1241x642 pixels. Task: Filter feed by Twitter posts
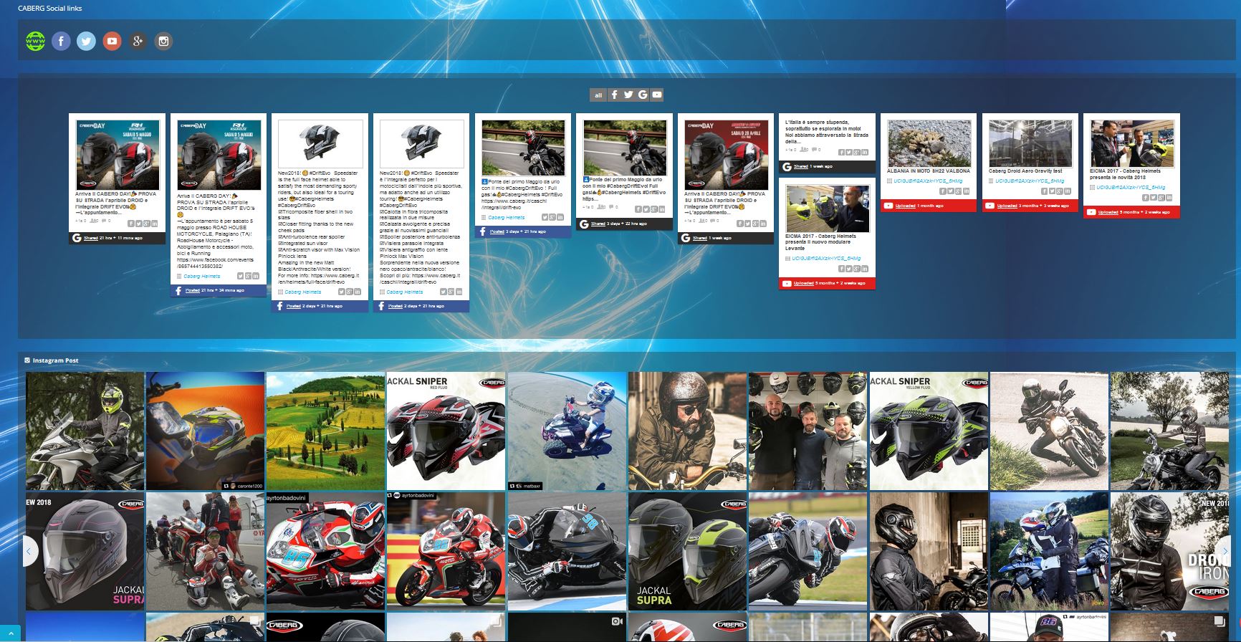point(628,95)
